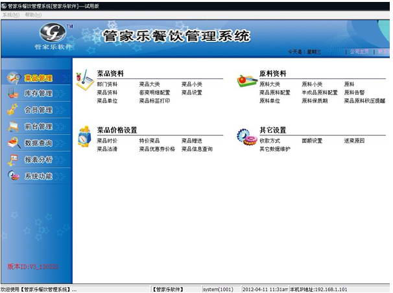Open the 原料大类 link
The height and width of the screenshot is (293, 393).
[270, 84]
